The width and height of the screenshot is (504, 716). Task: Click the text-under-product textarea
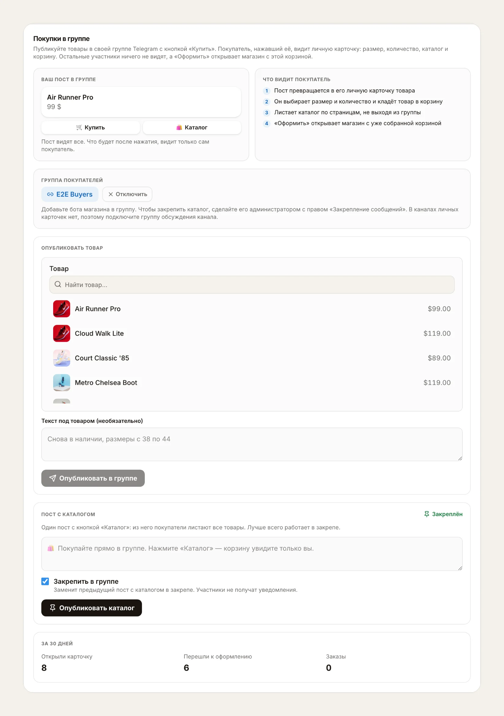pyautogui.click(x=252, y=444)
